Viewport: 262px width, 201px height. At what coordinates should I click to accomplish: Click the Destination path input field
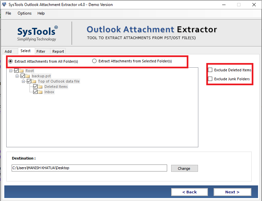(x=89, y=168)
